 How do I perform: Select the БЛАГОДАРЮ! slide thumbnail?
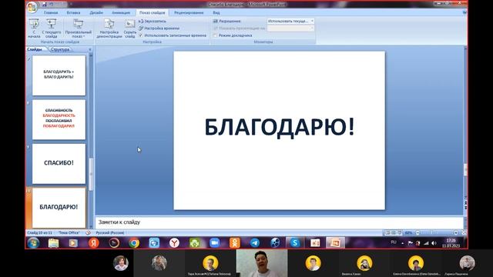[59, 208]
